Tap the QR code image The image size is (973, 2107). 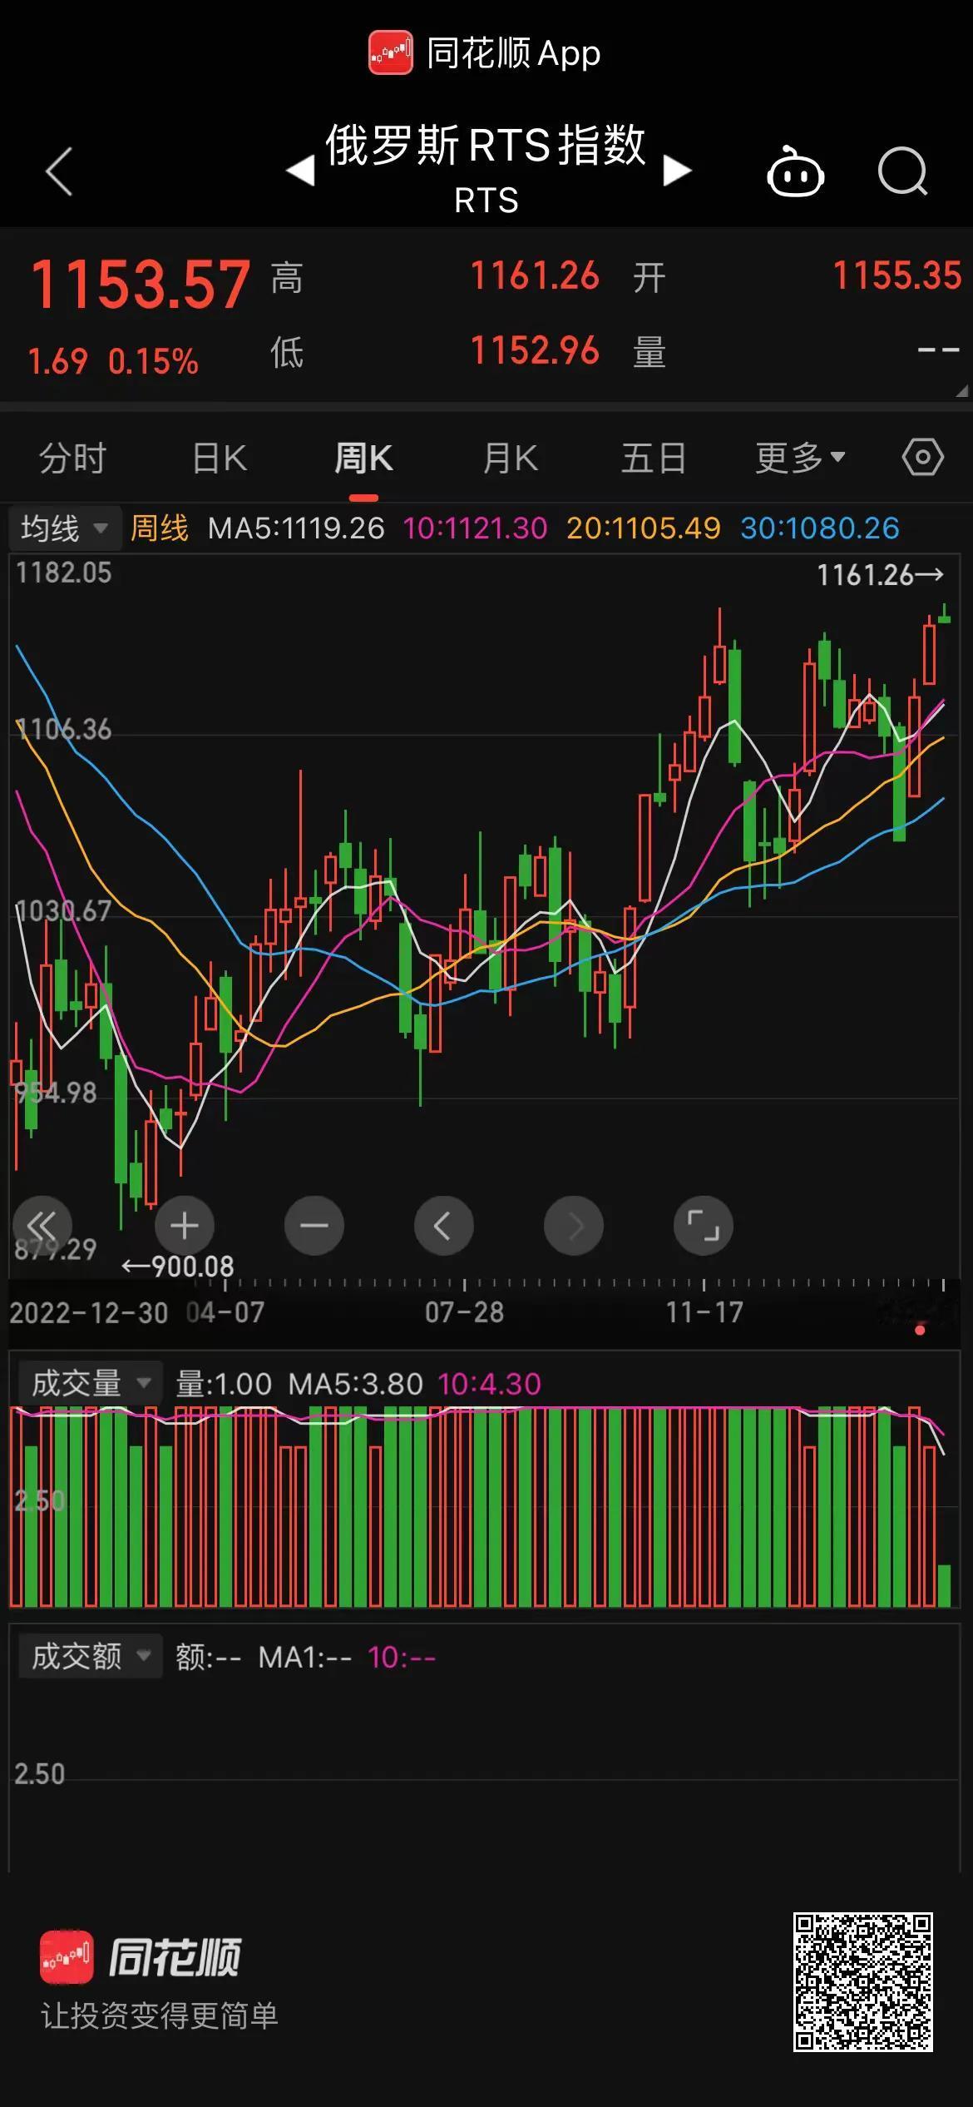862,1981
